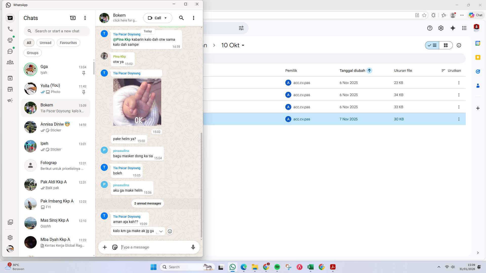486x273 pixels.
Task: Open options menu for the highlighted acc.cv.pas file
Action: (459, 119)
